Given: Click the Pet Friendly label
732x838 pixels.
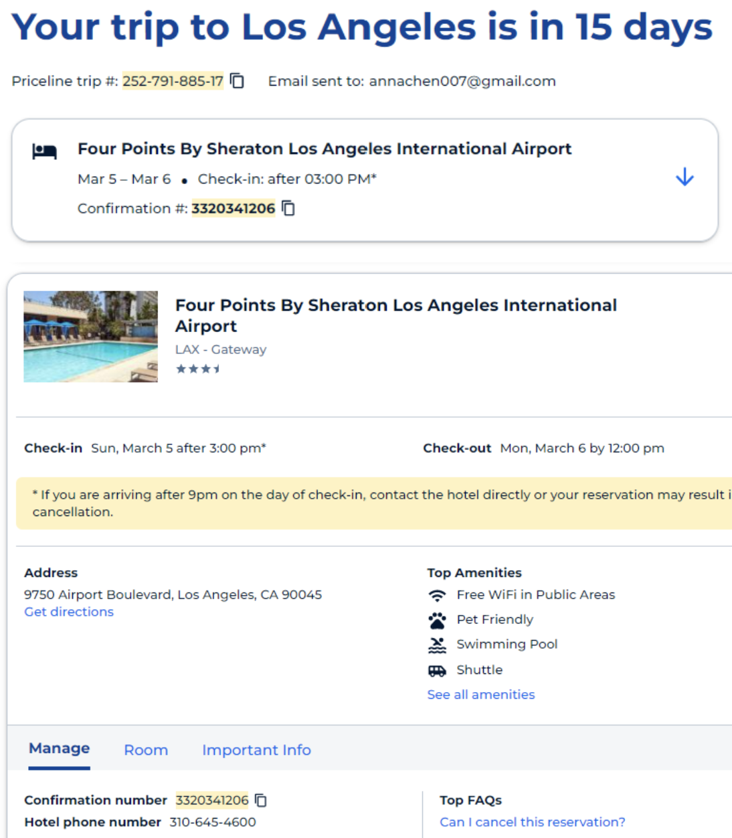Looking at the screenshot, I should (x=495, y=620).
